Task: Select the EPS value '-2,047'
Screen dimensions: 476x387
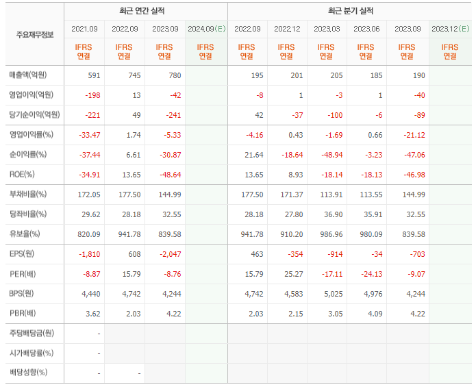Action: tap(171, 254)
